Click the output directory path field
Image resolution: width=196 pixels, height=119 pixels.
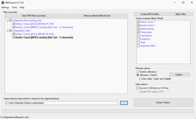pos(61,103)
